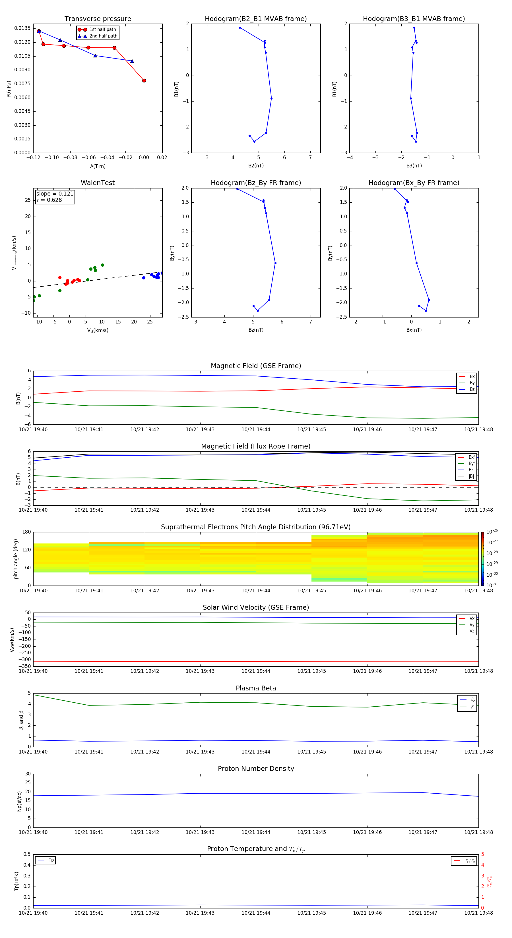Viewport: 512px width, 938px height.
Task: Select the "1st half path" legend entry
Action: pos(97,30)
